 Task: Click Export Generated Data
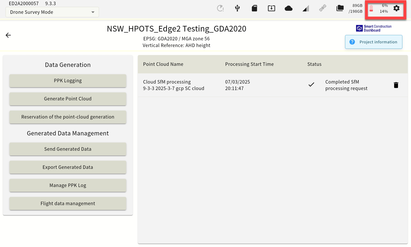click(x=68, y=167)
